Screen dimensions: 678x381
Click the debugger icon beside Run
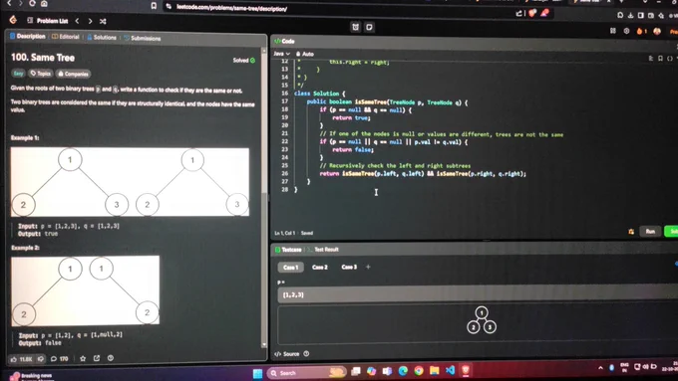(x=631, y=232)
